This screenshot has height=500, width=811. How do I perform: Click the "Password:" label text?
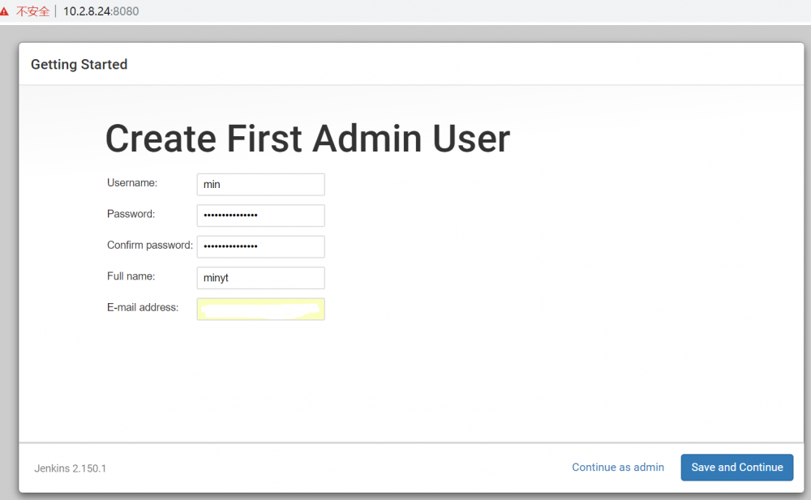tap(131, 214)
